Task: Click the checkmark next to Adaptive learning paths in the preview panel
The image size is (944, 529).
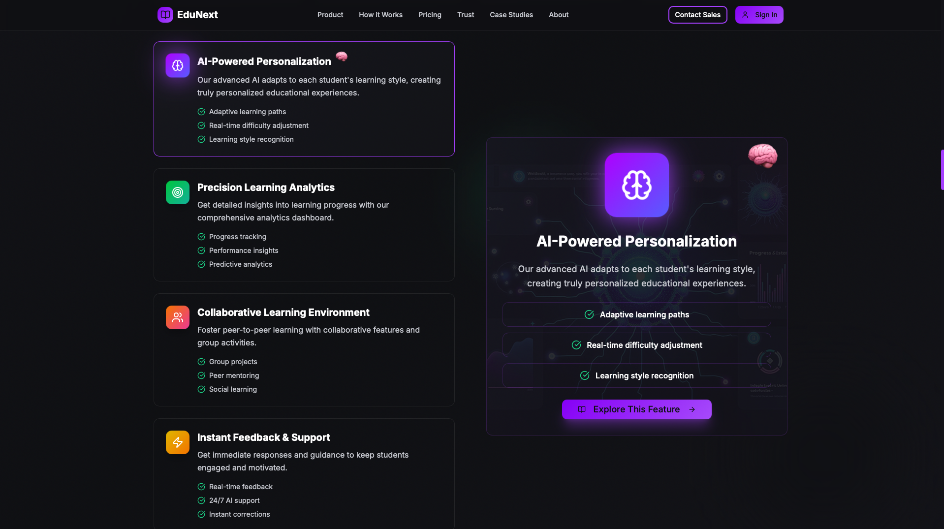Action: click(589, 314)
